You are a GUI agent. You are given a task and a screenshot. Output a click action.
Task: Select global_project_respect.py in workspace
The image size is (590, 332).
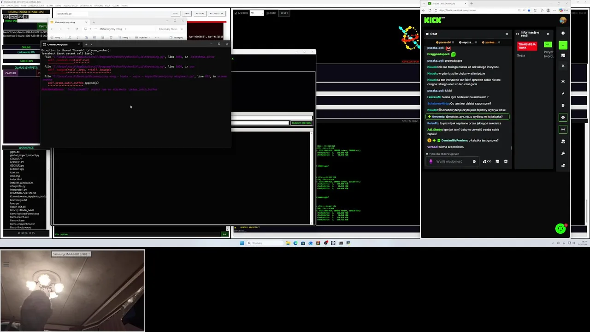(24, 155)
